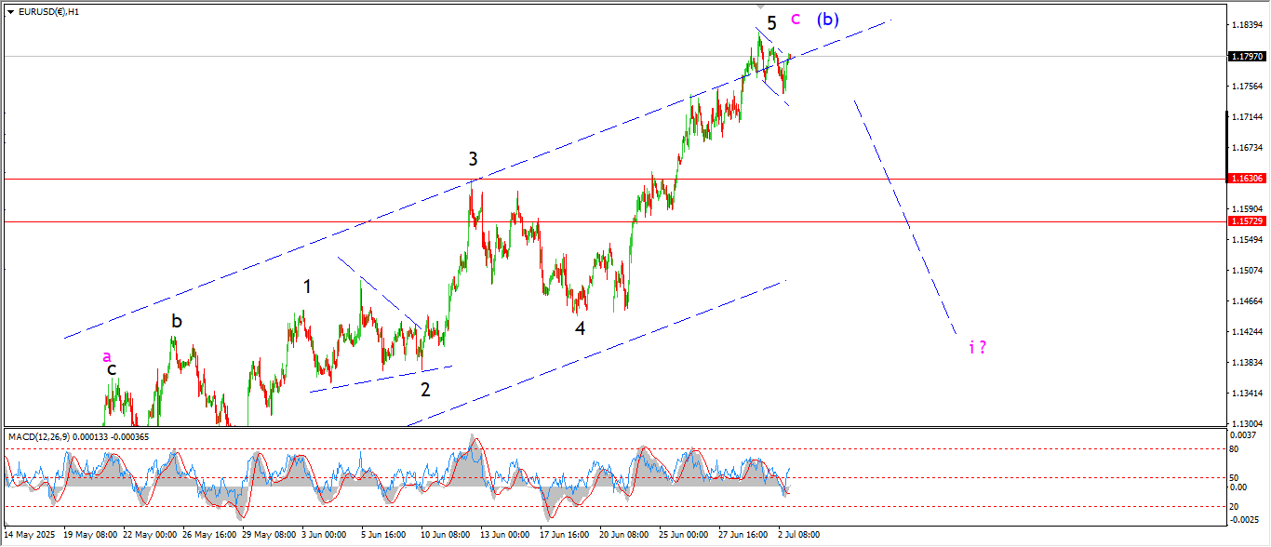Image resolution: width=1271 pixels, height=547 pixels.
Task: Select the blue (b) wave label
Action: (828, 19)
